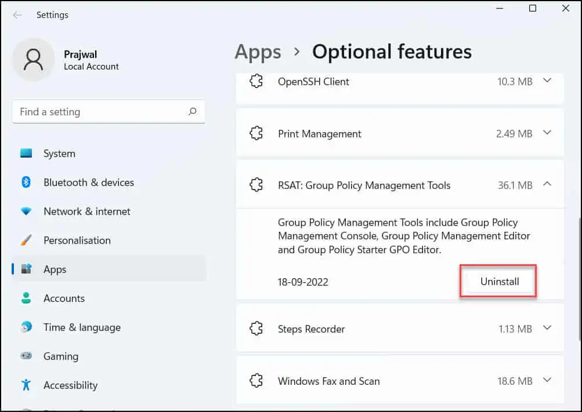This screenshot has height=412, width=582.
Task: Open Bluetooth & devices settings
Action: [109, 183]
